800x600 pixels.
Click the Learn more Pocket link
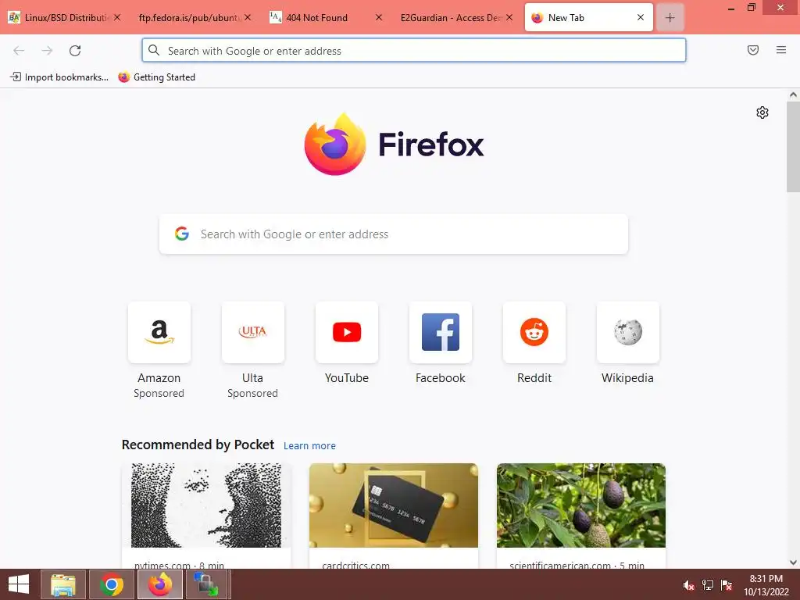309,446
